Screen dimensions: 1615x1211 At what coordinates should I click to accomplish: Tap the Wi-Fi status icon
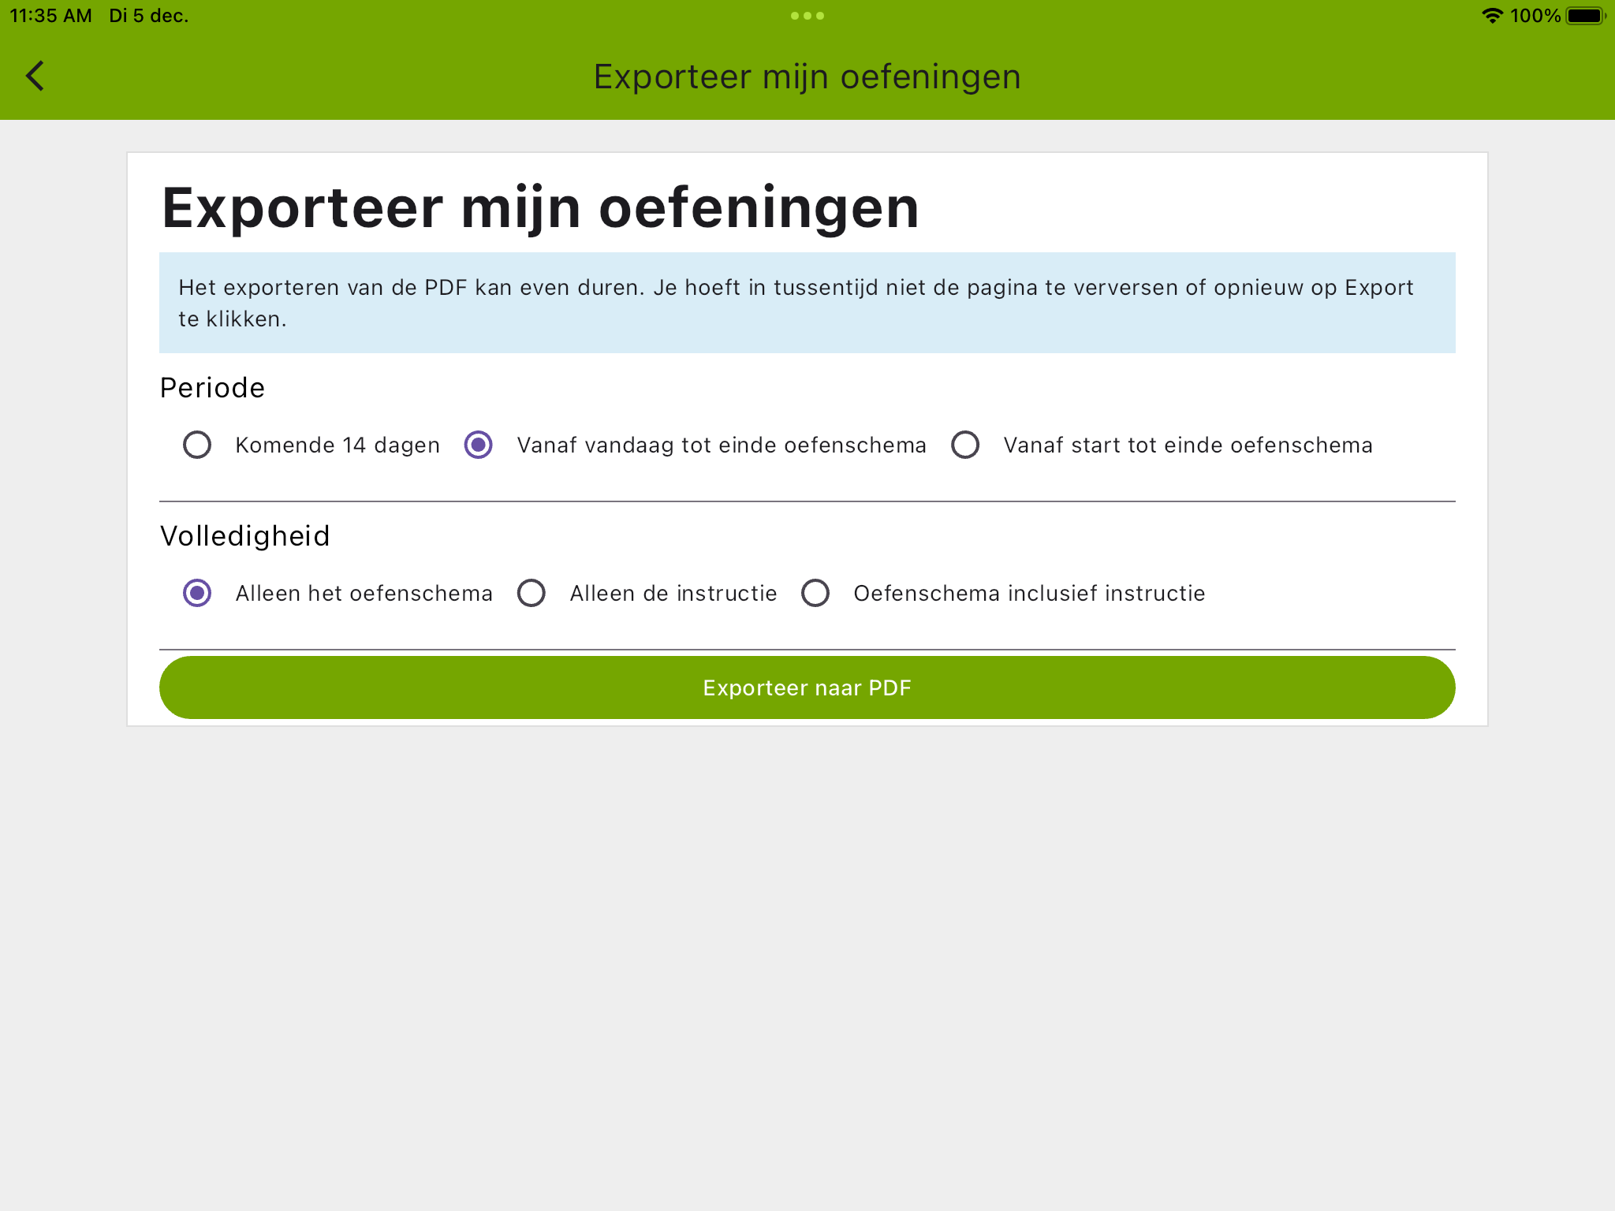click(1491, 16)
